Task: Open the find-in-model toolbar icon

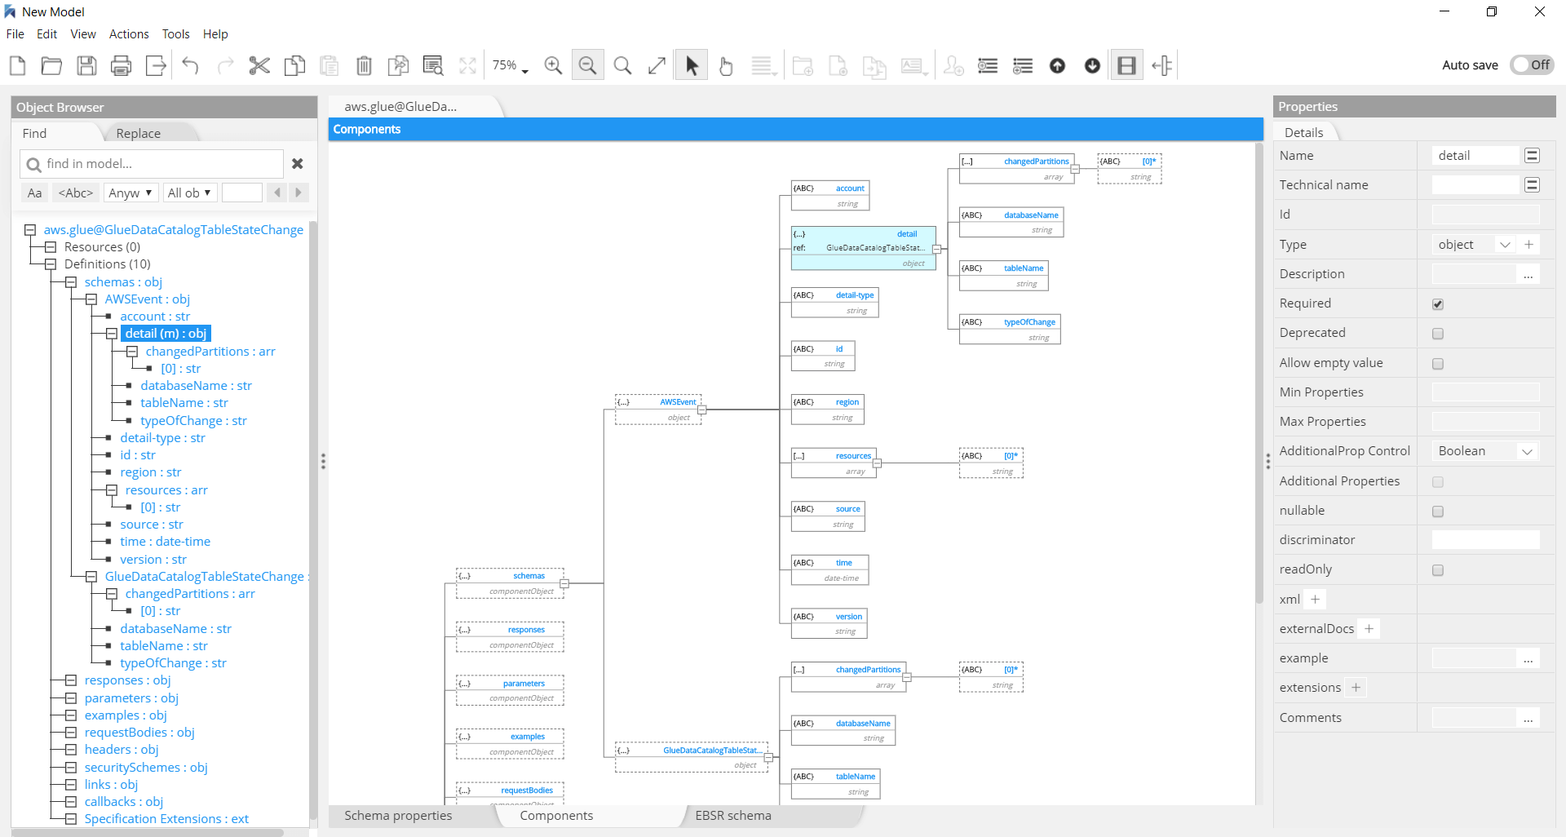Action: pos(433,65)
